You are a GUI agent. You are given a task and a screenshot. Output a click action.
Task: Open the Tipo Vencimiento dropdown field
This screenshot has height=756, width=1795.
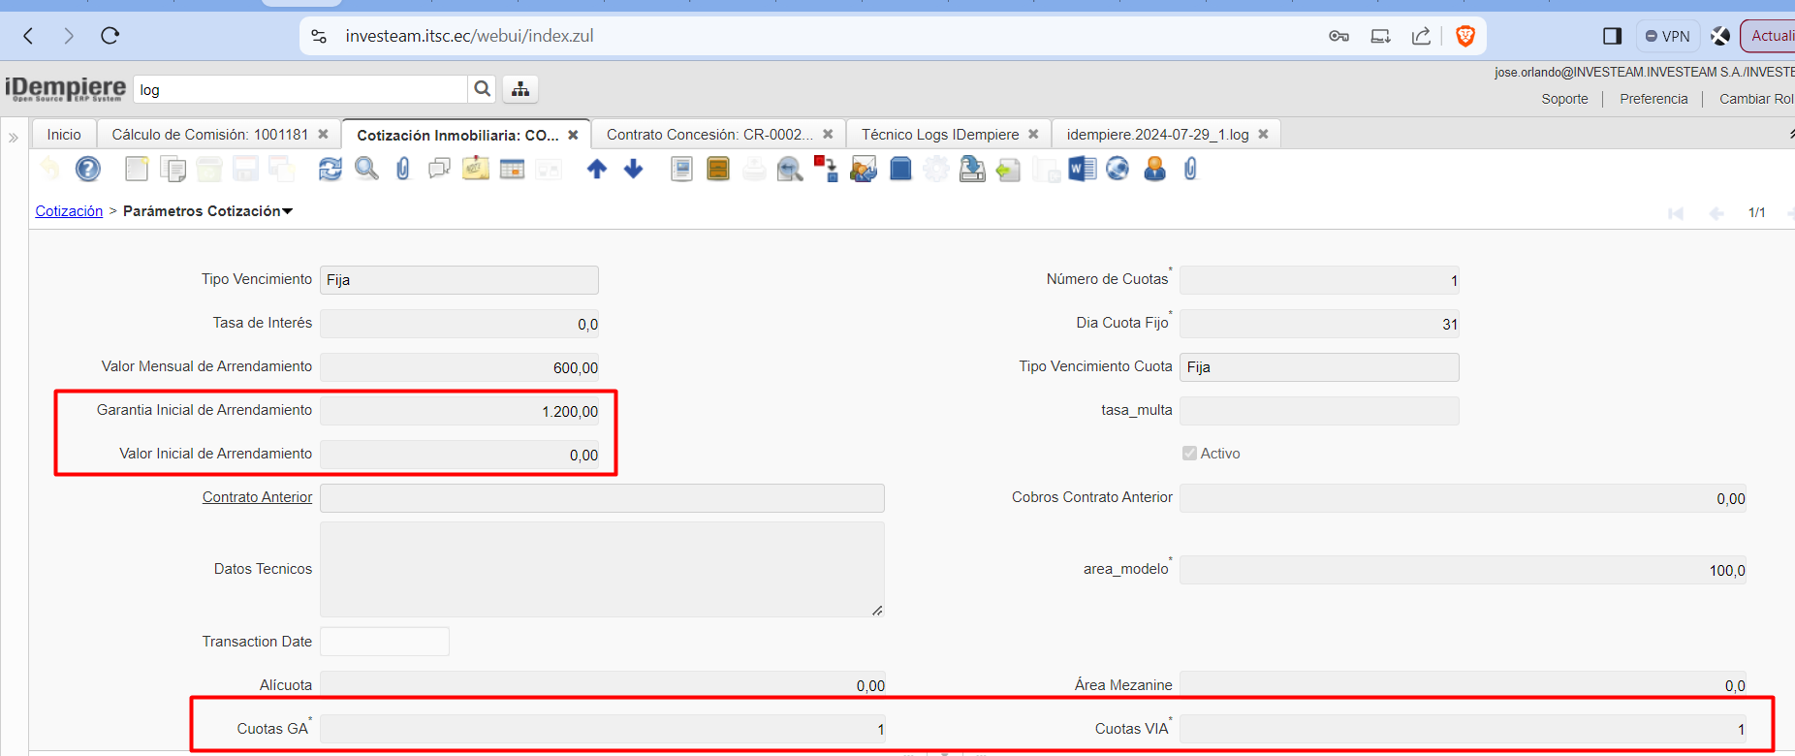[458, 280]
